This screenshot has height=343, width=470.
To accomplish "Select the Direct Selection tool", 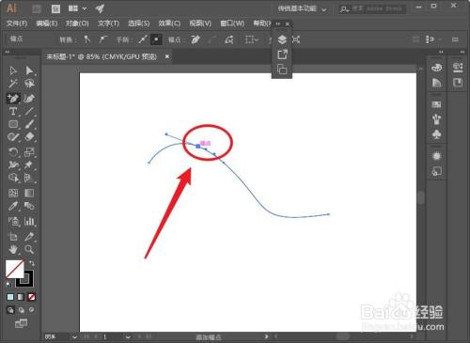I will pos(29,70).
